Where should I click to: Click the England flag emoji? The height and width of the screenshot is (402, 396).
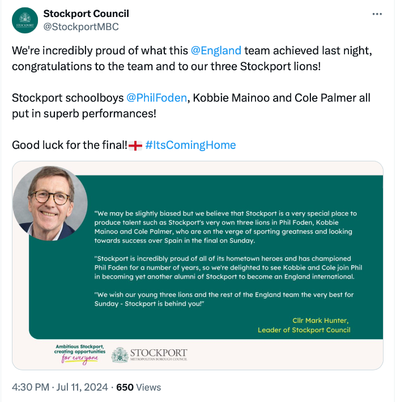(135, 145)
